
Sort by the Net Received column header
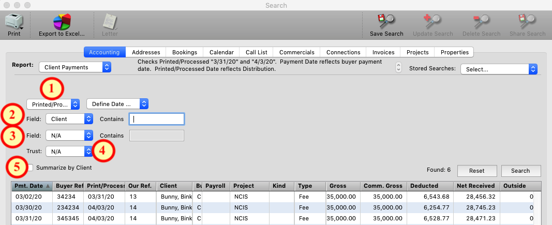(477, 186)
